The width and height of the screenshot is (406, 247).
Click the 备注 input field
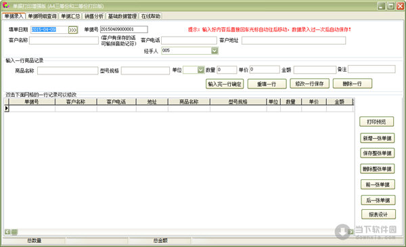[371, 69]
